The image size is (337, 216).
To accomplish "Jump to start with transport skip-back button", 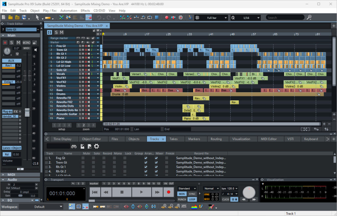I will point(95,192).
